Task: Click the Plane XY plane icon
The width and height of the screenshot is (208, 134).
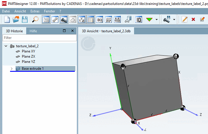Action: click(18, 51)
